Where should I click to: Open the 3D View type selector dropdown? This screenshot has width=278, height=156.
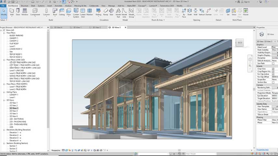275,42
